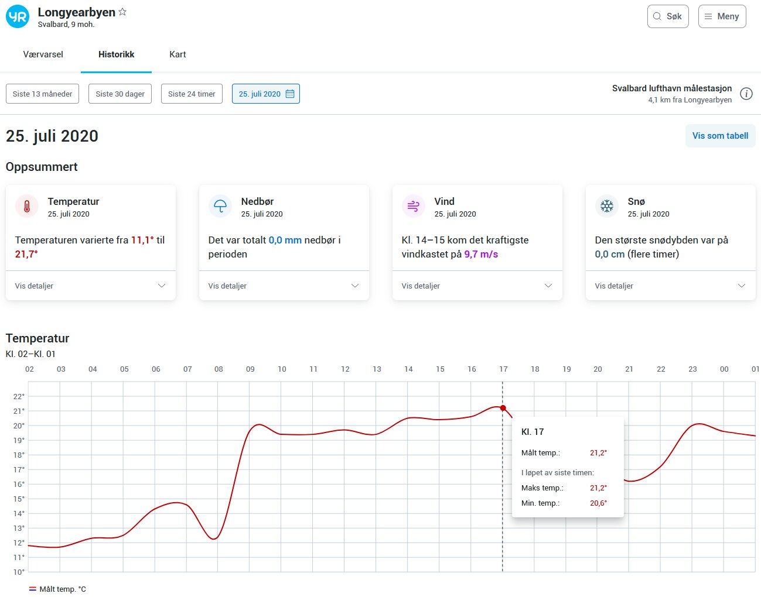
Task: Click the YR logo icon
Action: click(x=18, y=17)
